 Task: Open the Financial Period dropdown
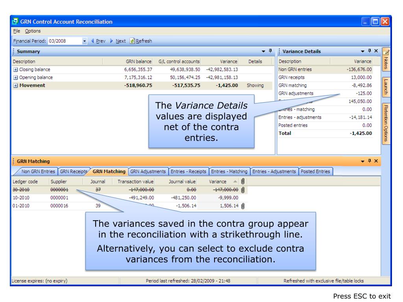coord(84,41)
